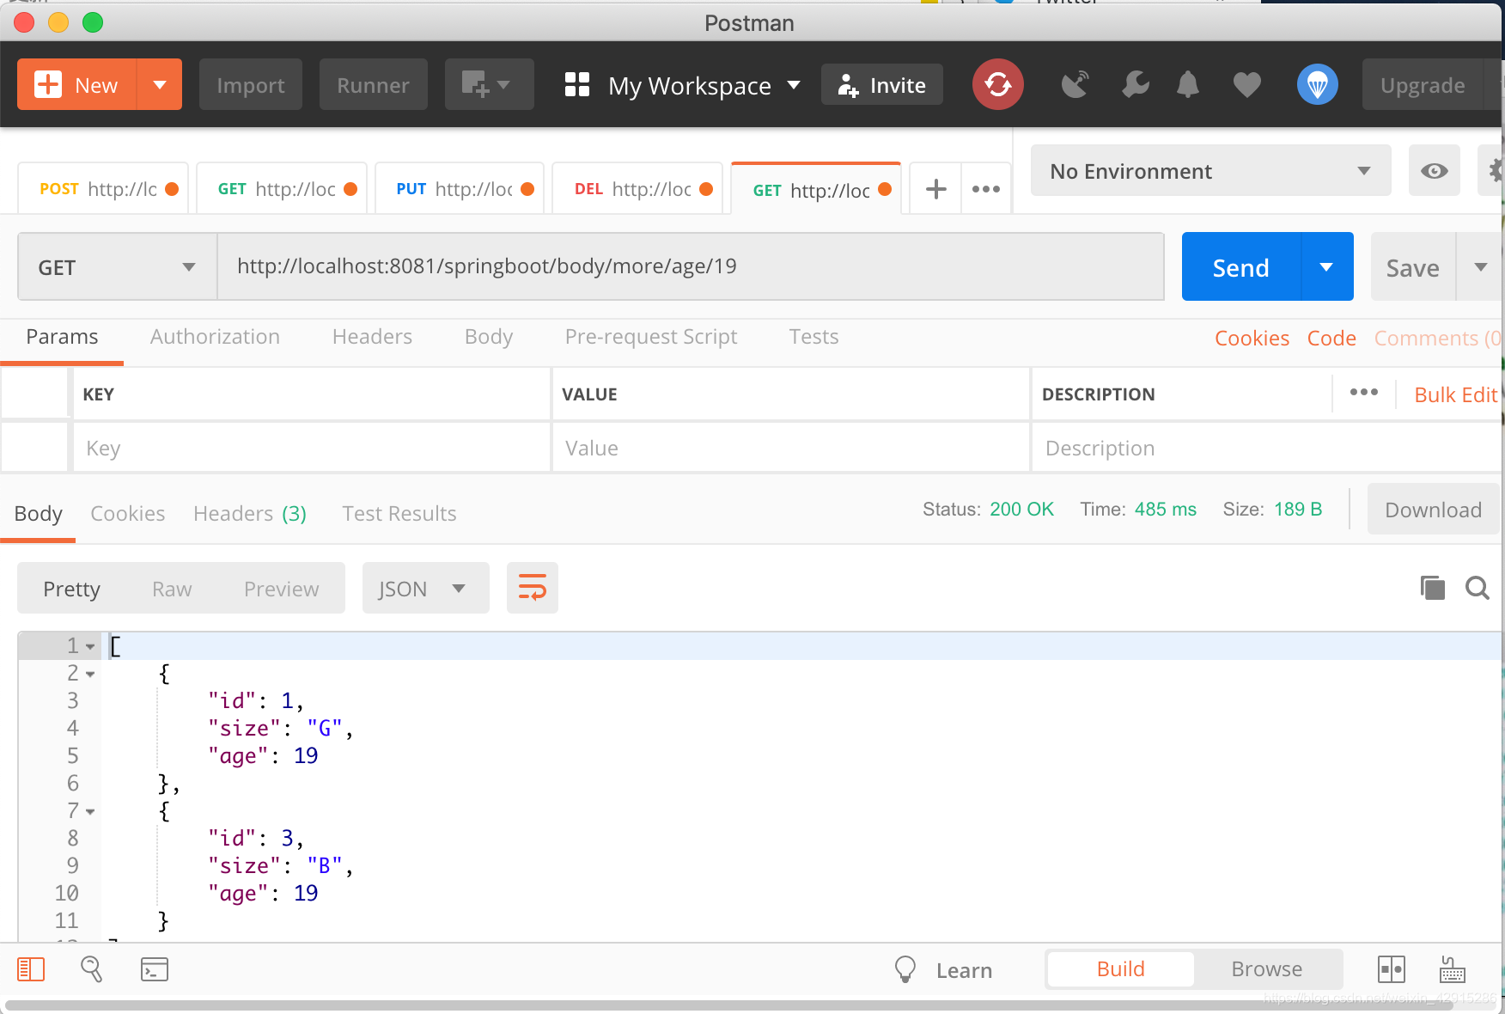Viewport: 1505px width, 1014px height.
Task: Open the Cookies link
Action: [1252, 339]
